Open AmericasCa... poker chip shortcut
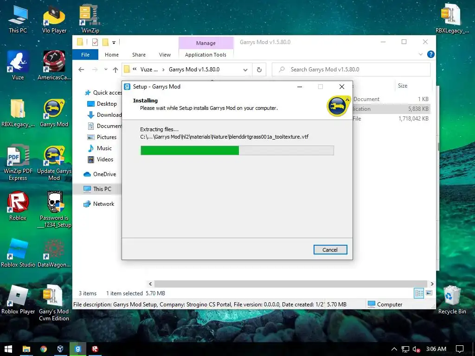Viewport: 475px width, 356px height. (x=54, y=66)
